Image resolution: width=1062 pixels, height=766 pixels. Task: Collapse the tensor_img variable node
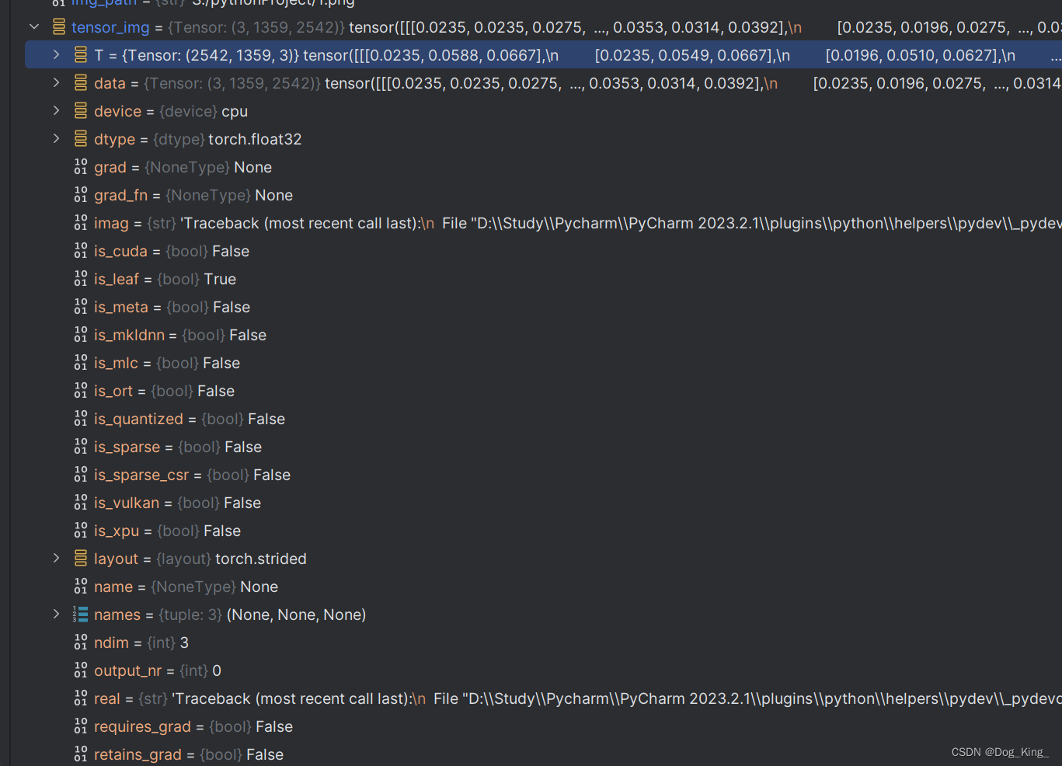coord(34,27)
